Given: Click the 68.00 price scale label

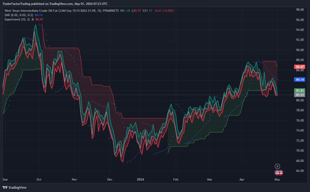Looking at the screenshot, I should click(300, 161).
